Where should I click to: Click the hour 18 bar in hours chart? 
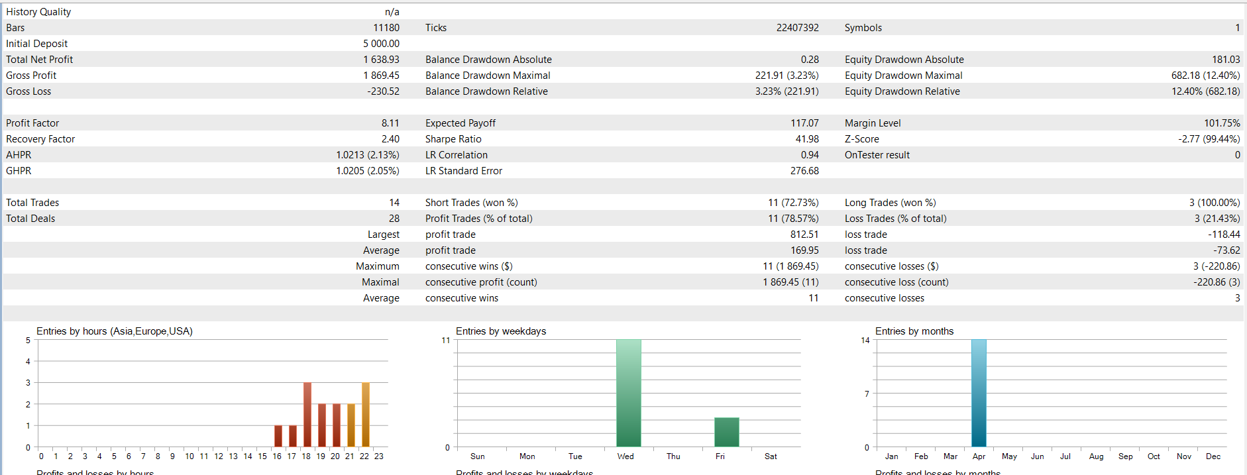307,414
